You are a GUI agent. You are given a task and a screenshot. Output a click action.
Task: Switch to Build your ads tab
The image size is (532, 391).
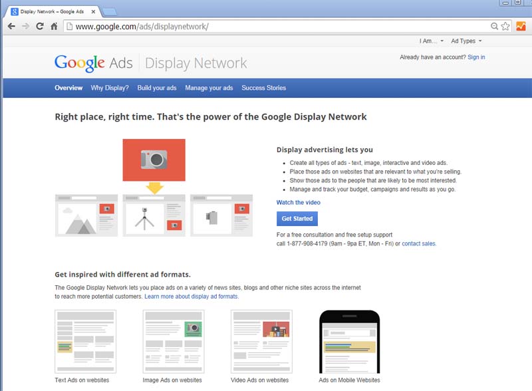pyautogui.click(x=157, y=88)
